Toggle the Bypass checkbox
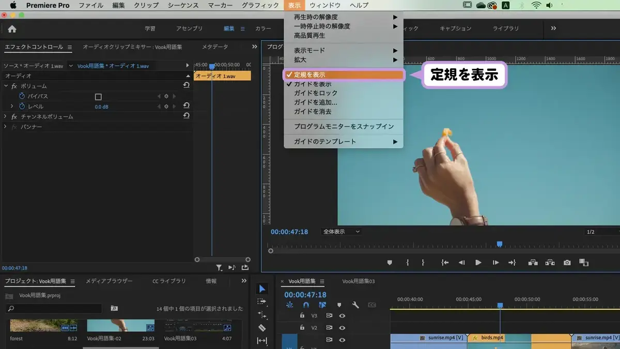The height and width of the screenshot is (349, 620). tap(98, 97)
